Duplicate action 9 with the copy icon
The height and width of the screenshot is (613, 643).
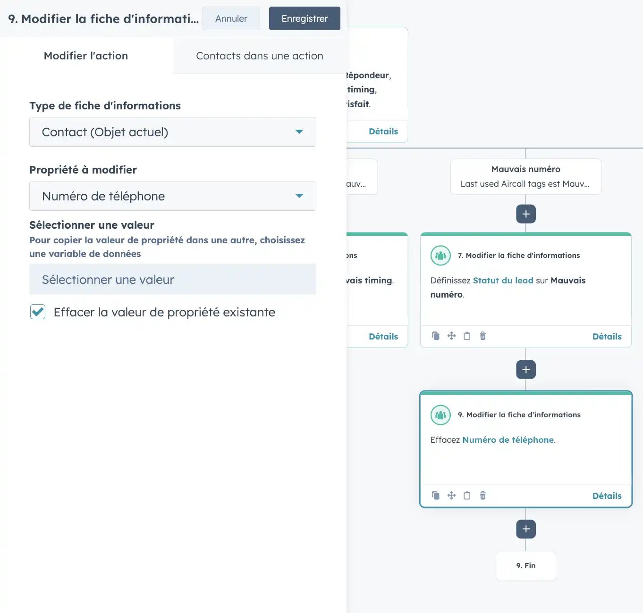(435, 496)
